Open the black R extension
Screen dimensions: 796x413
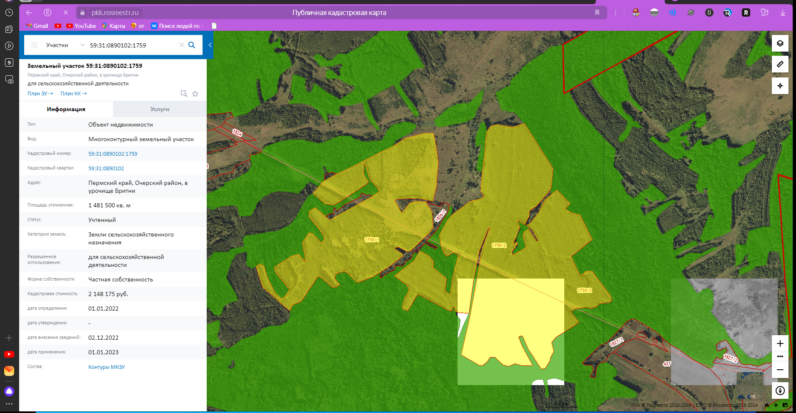tap(746, 12)
